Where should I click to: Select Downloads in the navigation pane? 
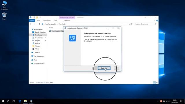coord(38,35)
